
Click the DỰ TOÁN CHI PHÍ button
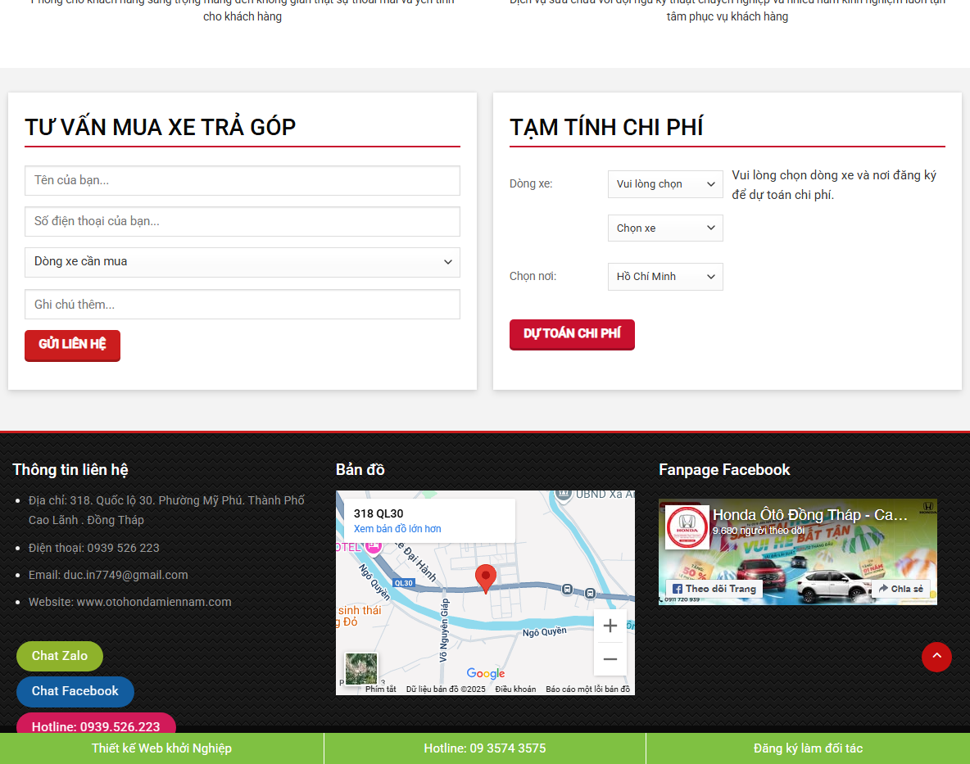[572, 334]
